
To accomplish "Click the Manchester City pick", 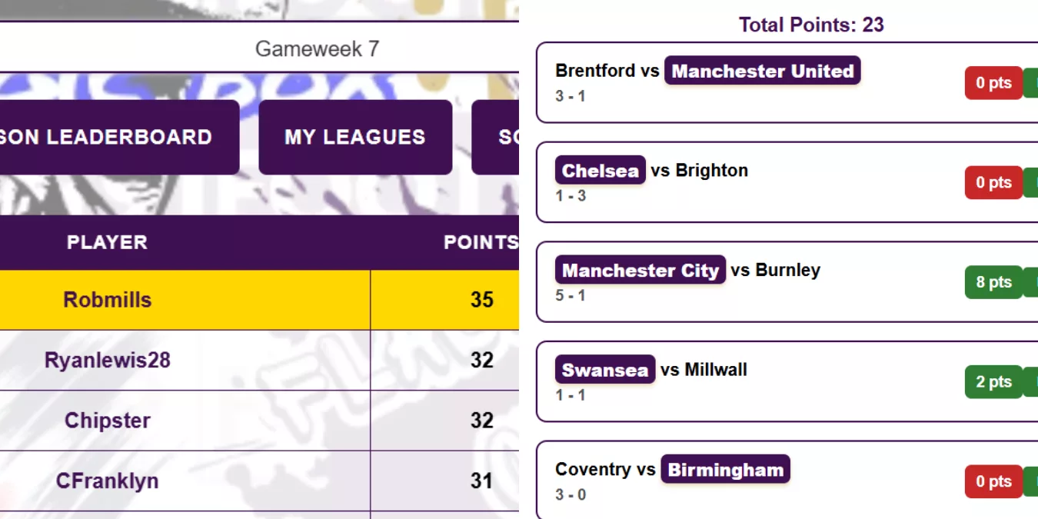I will [640, 271].
